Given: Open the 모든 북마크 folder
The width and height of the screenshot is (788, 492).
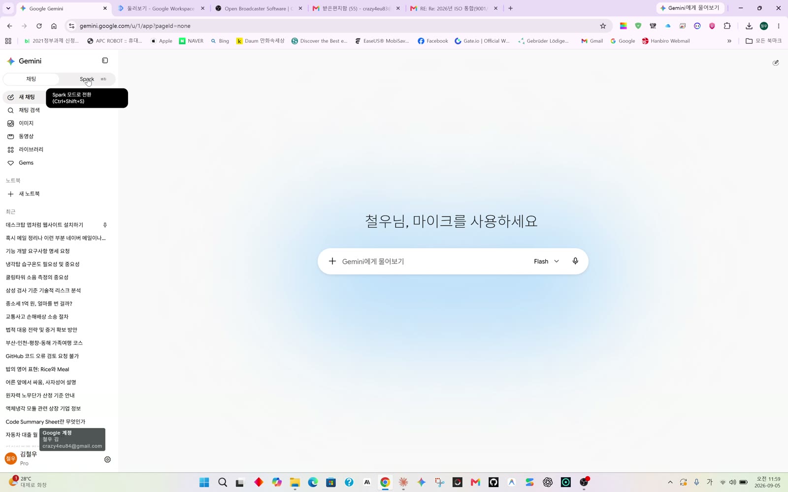Looking at the screenshot, I should pos(763,41).
